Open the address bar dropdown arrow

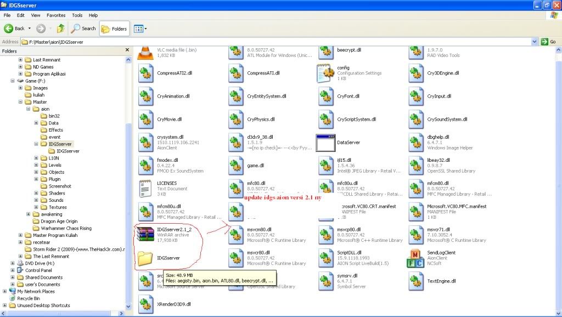click(535, 42)
